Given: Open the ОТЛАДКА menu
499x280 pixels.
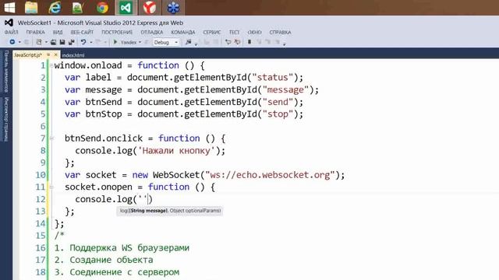Looking at the screenshot, I should point(152,33).
